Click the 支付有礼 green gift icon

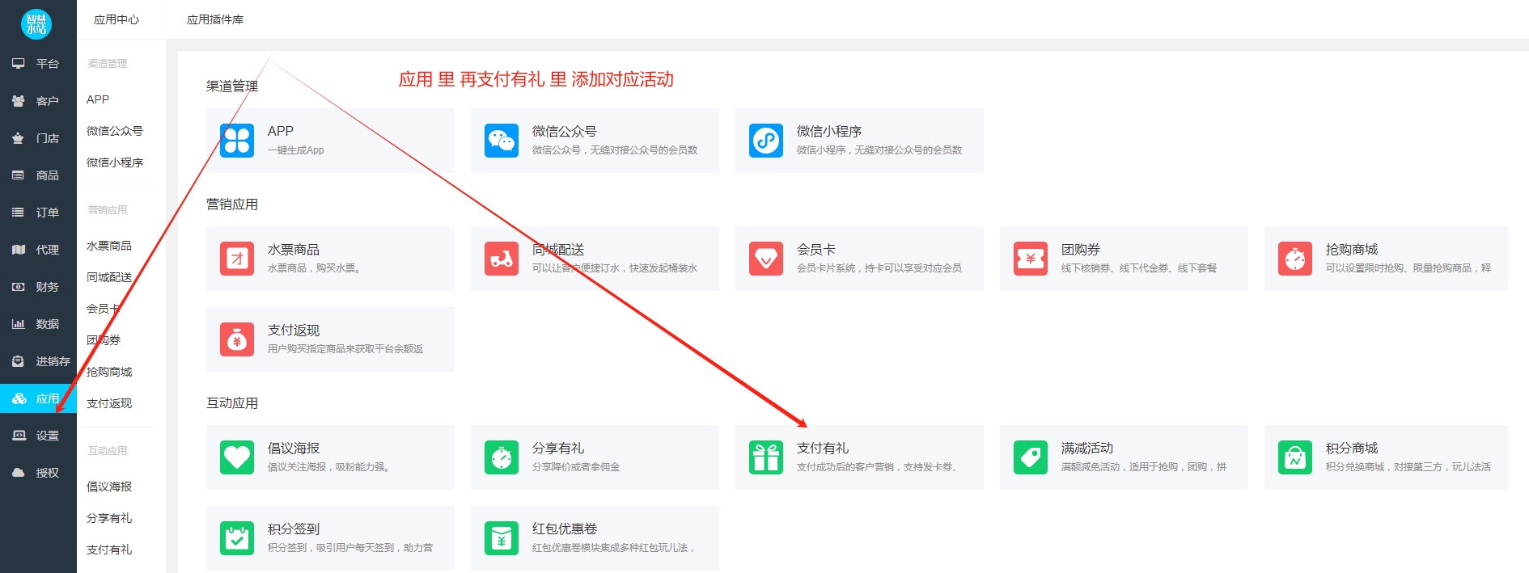point(766,457)
